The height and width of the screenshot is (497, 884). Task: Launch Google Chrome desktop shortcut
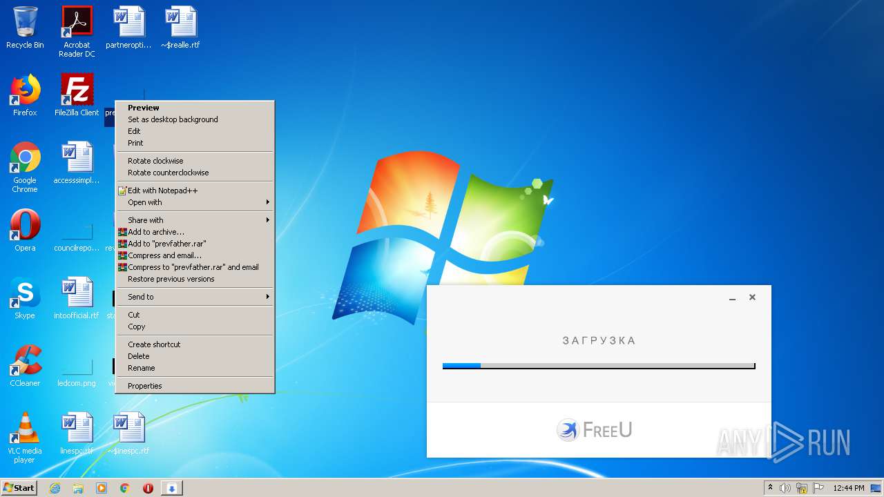click(x=25, y=167)
